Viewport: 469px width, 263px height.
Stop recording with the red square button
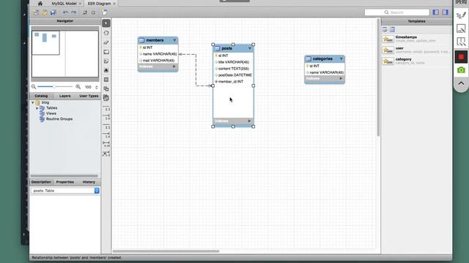coord(461,57)
